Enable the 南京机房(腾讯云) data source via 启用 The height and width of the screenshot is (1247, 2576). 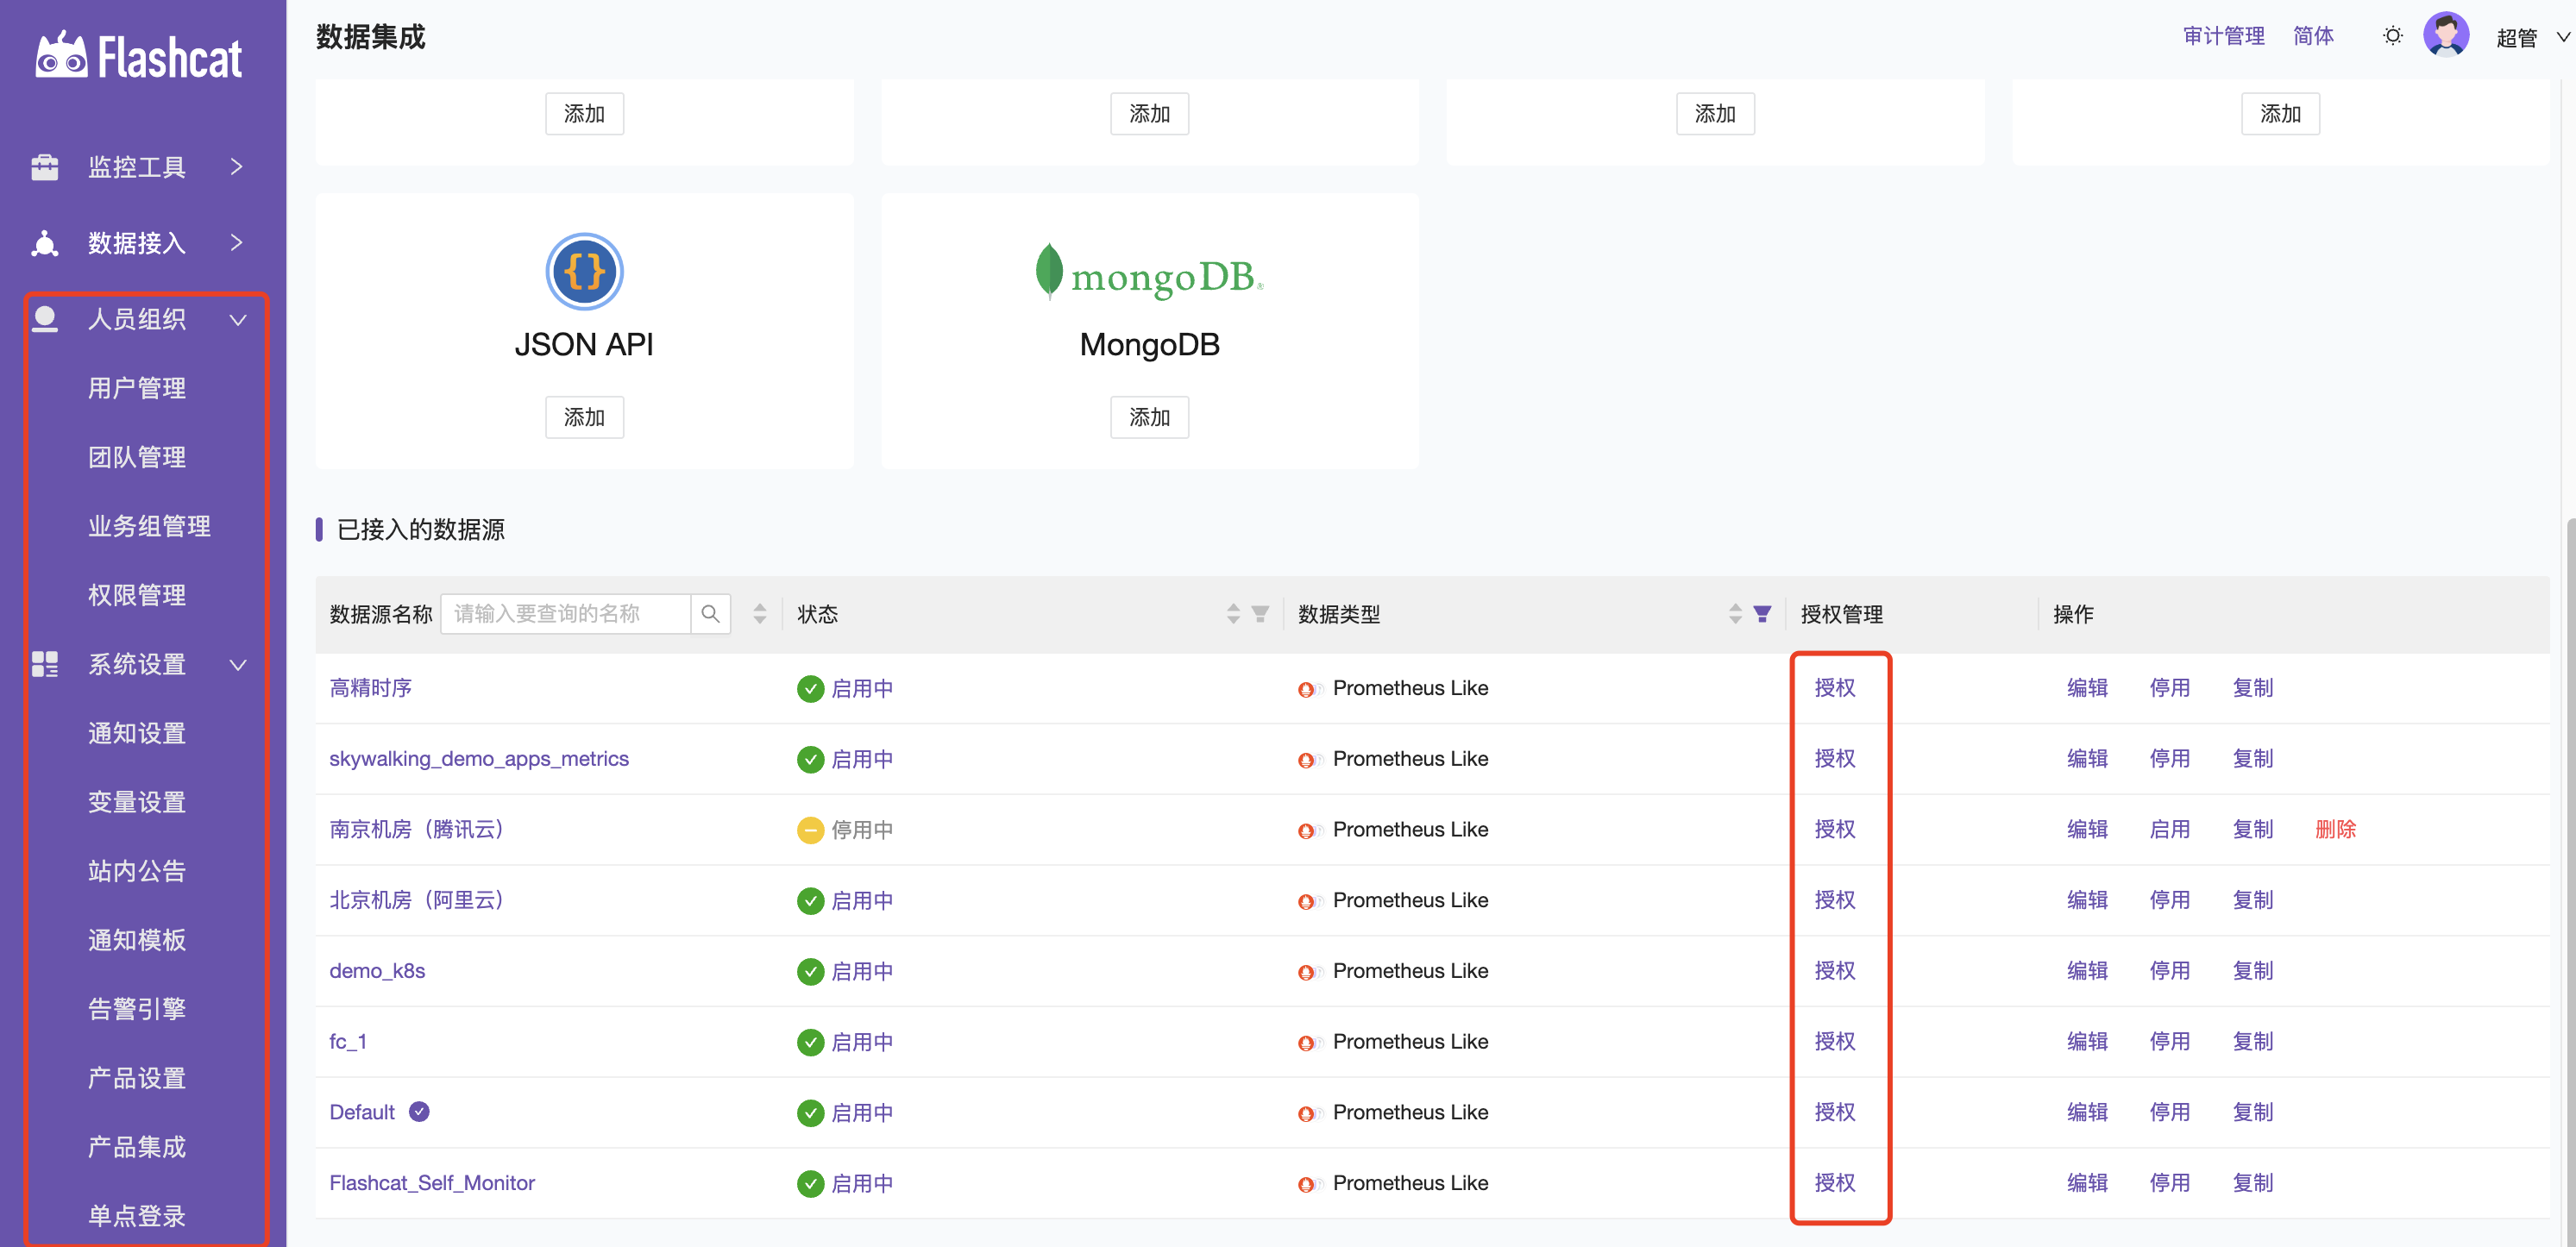(x=2169, y=829)
